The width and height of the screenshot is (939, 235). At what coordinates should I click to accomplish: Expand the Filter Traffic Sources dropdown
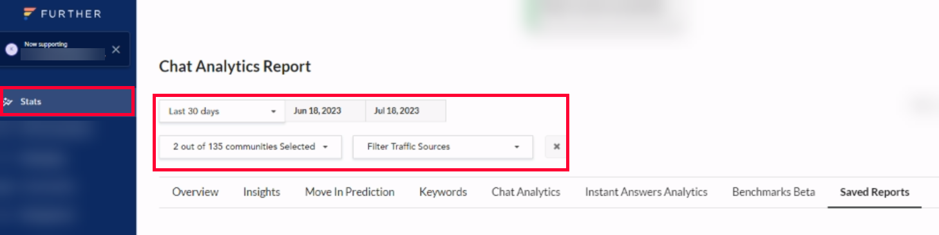click(443, 146)
